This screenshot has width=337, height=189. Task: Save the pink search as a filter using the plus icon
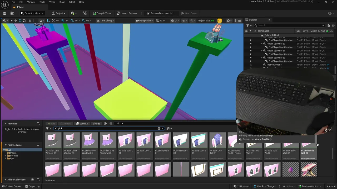(159, 128)
